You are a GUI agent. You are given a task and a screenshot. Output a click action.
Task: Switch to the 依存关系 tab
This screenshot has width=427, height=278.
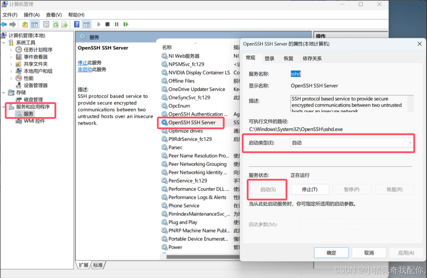coord(312,58)
